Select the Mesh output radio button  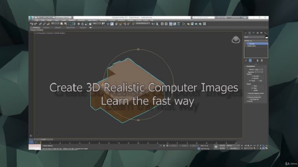[253, 88]
